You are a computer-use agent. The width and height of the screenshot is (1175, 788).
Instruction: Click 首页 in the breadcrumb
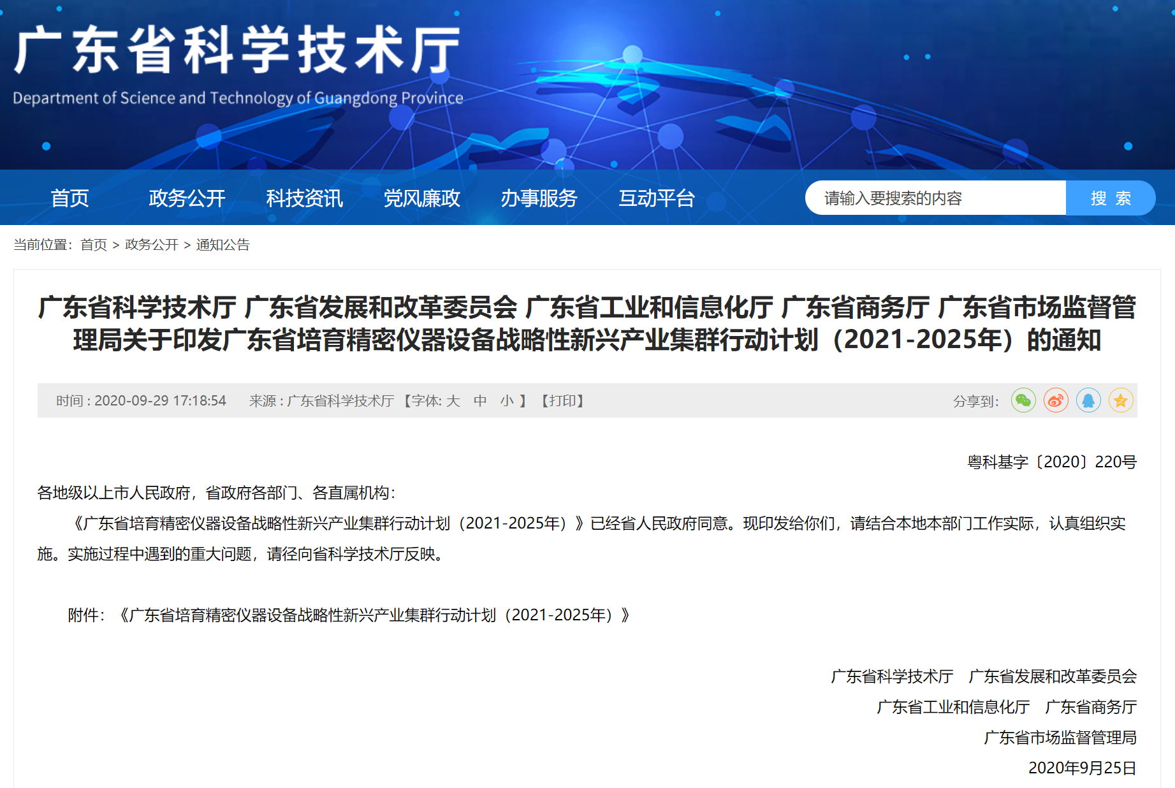point(94,245)
